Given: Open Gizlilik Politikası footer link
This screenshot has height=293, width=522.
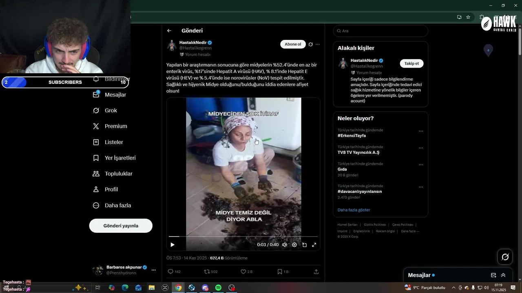Looking at the screenshot, I should (375, 225).
